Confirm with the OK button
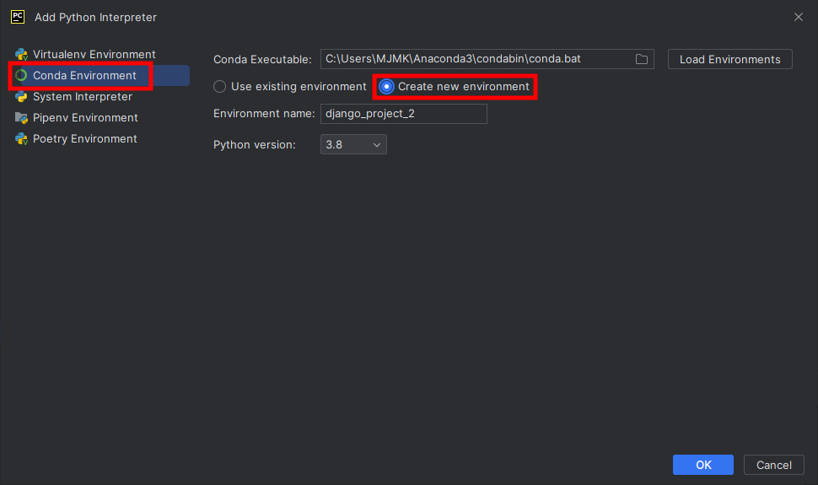The image size is (818, 485). [x=703, y=465]
